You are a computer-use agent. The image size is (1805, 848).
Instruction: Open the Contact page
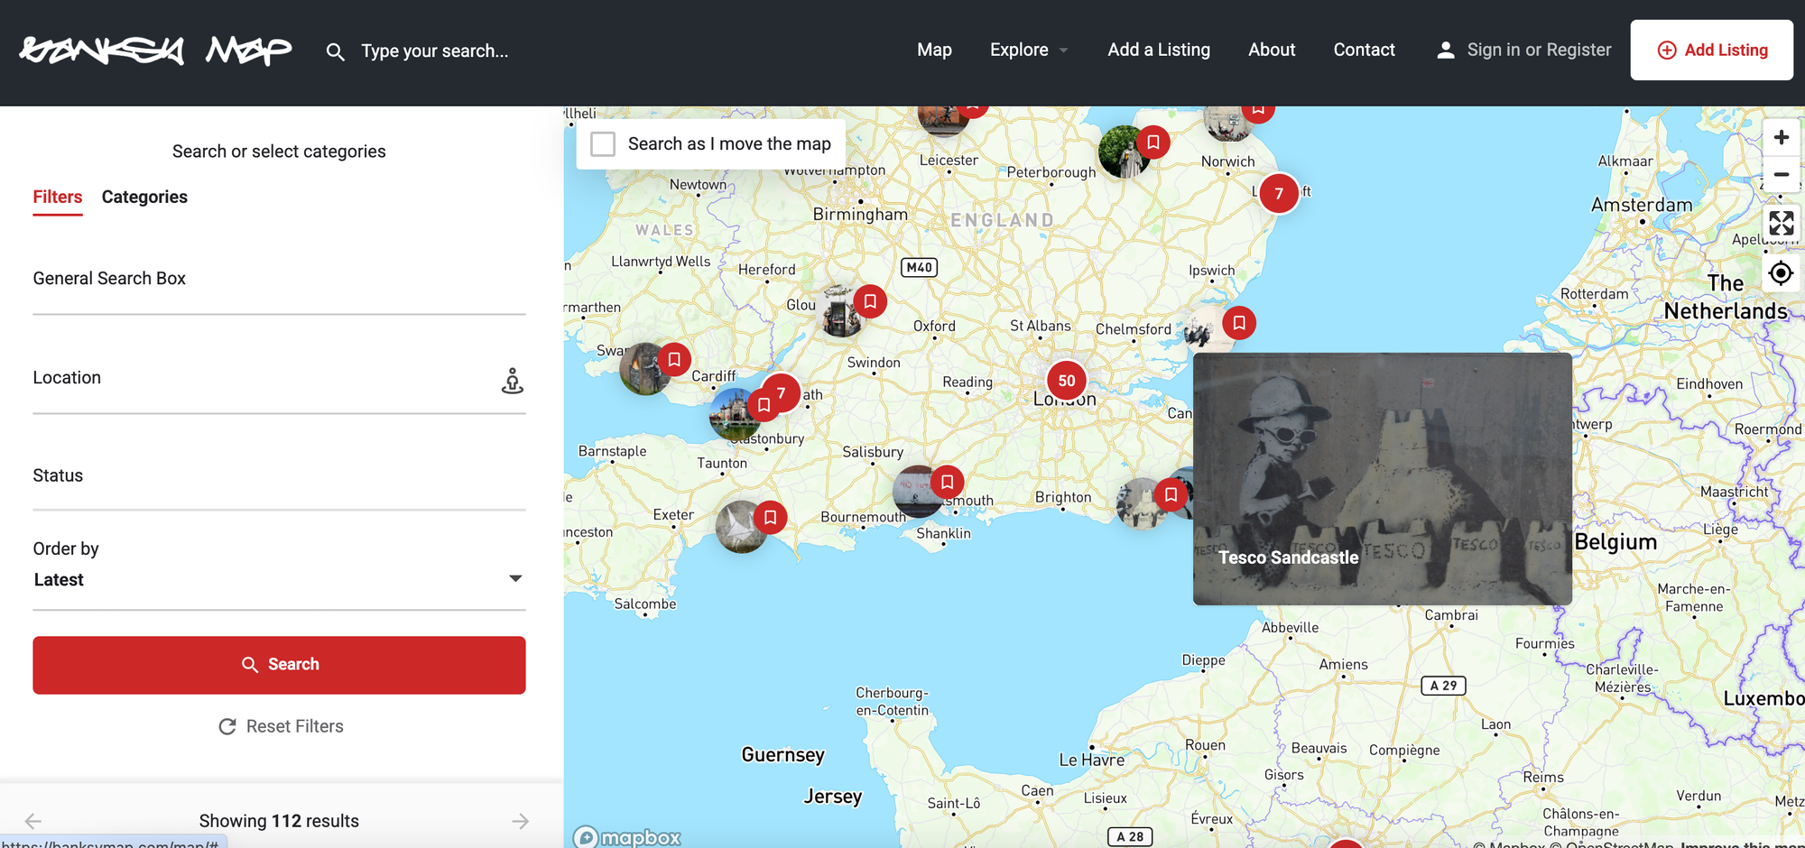[1364, 50]
